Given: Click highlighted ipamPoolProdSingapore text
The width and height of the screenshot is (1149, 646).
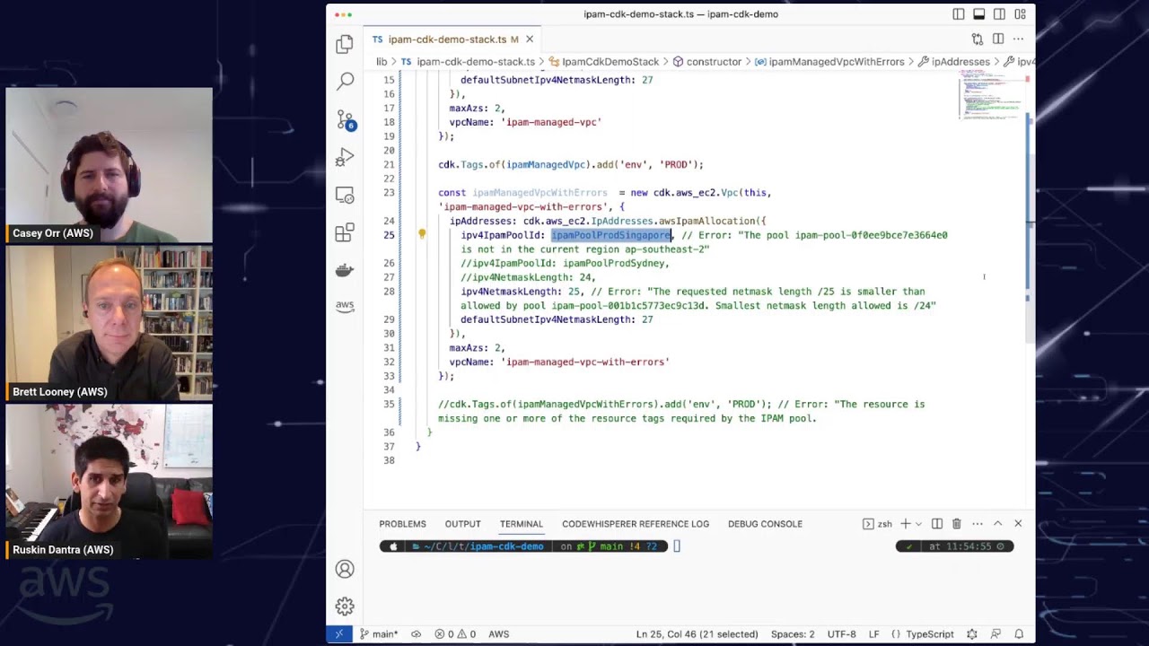Looking at the screenshot, I should coord(610,235).
